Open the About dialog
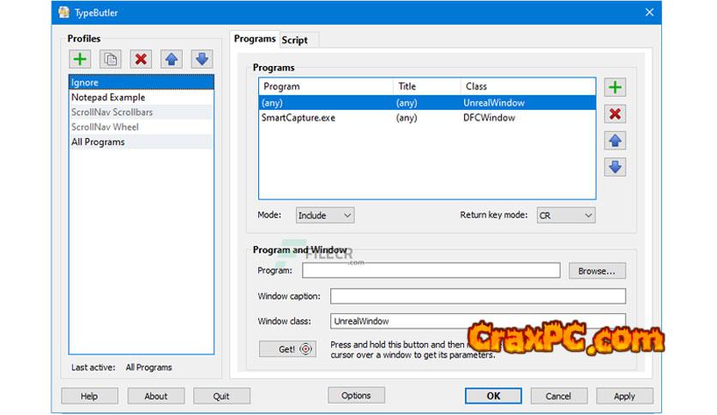Image resolution: width=717 pixels, height=415 pixels. coord(156,396)
